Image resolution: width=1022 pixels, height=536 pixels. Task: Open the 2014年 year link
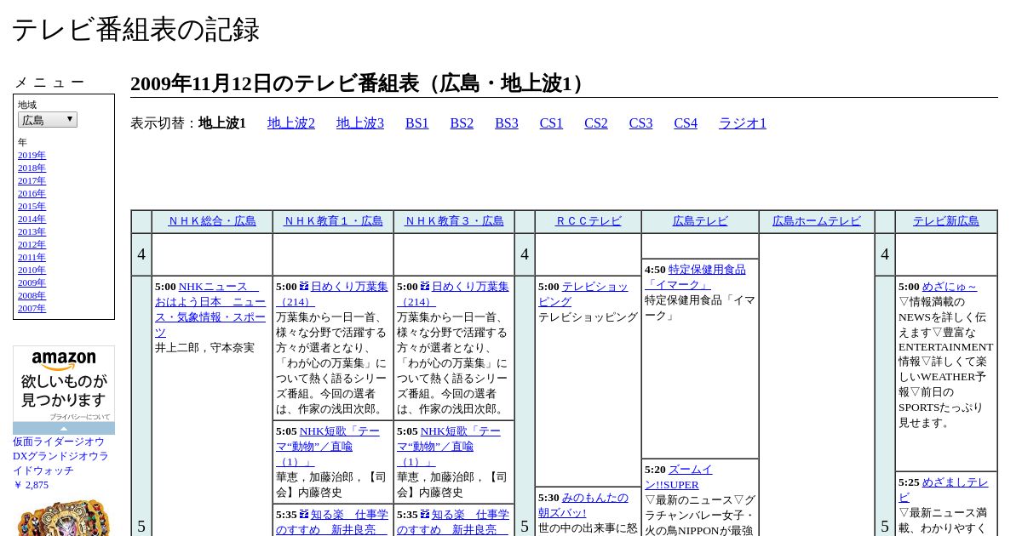[32, 219]
